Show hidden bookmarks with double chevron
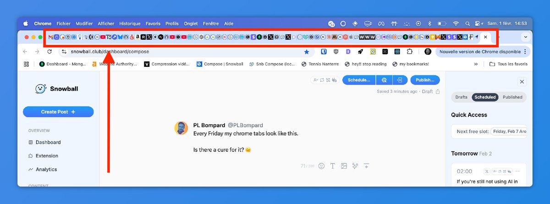 (x=475, y=64)
